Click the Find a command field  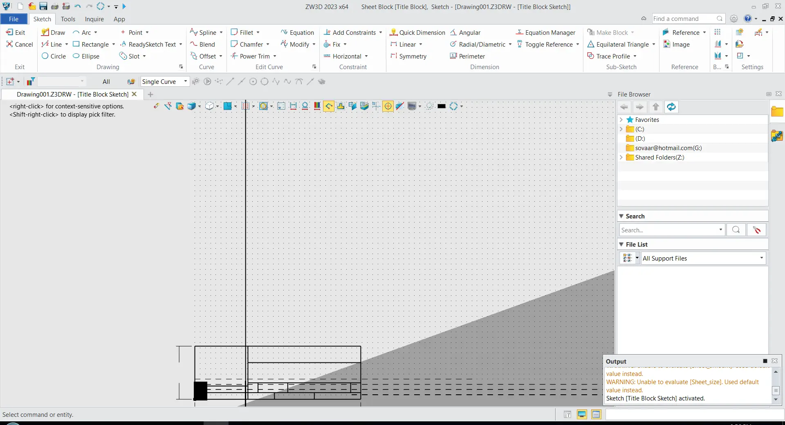coord(688,19)
